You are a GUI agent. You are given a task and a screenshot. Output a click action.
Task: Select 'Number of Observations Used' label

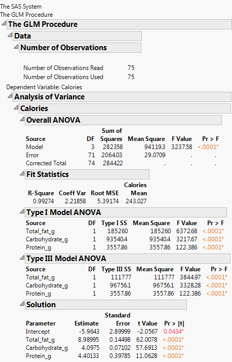click(x=63, y=77)
